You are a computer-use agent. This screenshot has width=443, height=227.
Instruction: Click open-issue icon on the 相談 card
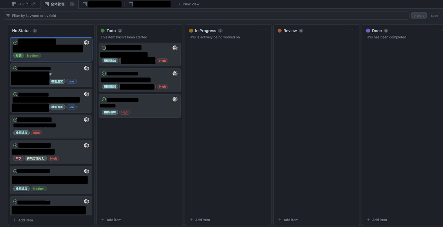pyautogui.click(x=15, y=43)
